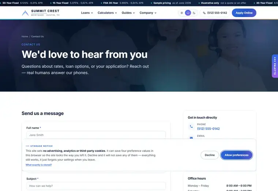Open the Guides dropdown

(128, 13)
